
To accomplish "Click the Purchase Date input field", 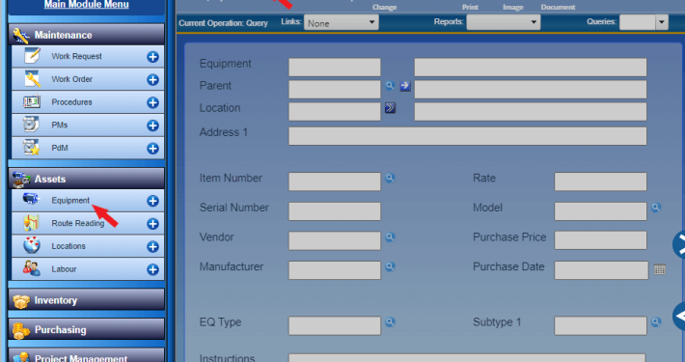I will [602, 270].
